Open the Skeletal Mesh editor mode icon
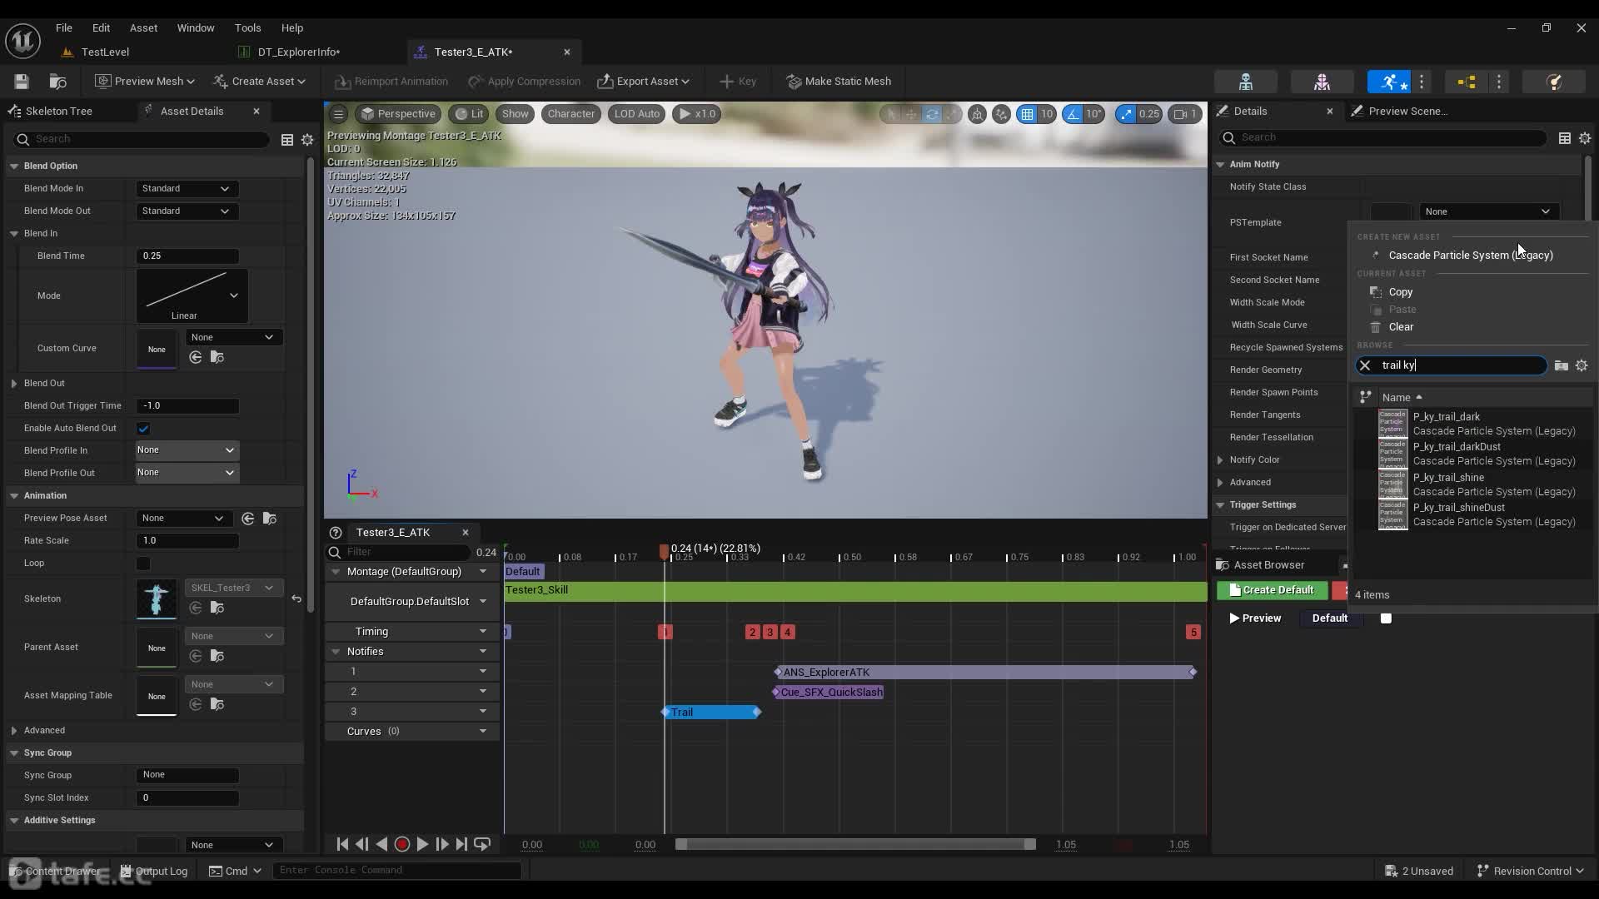Screen dimensions: 1599x899 pos(1322,82)
